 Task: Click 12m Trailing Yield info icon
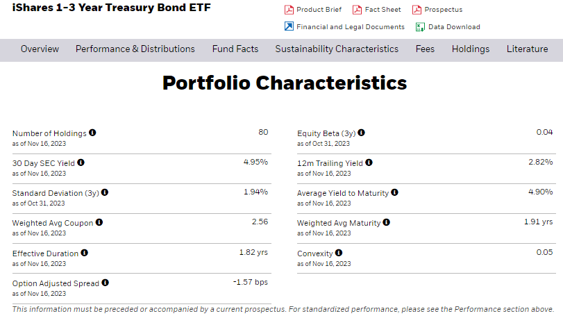click(369, 163)
